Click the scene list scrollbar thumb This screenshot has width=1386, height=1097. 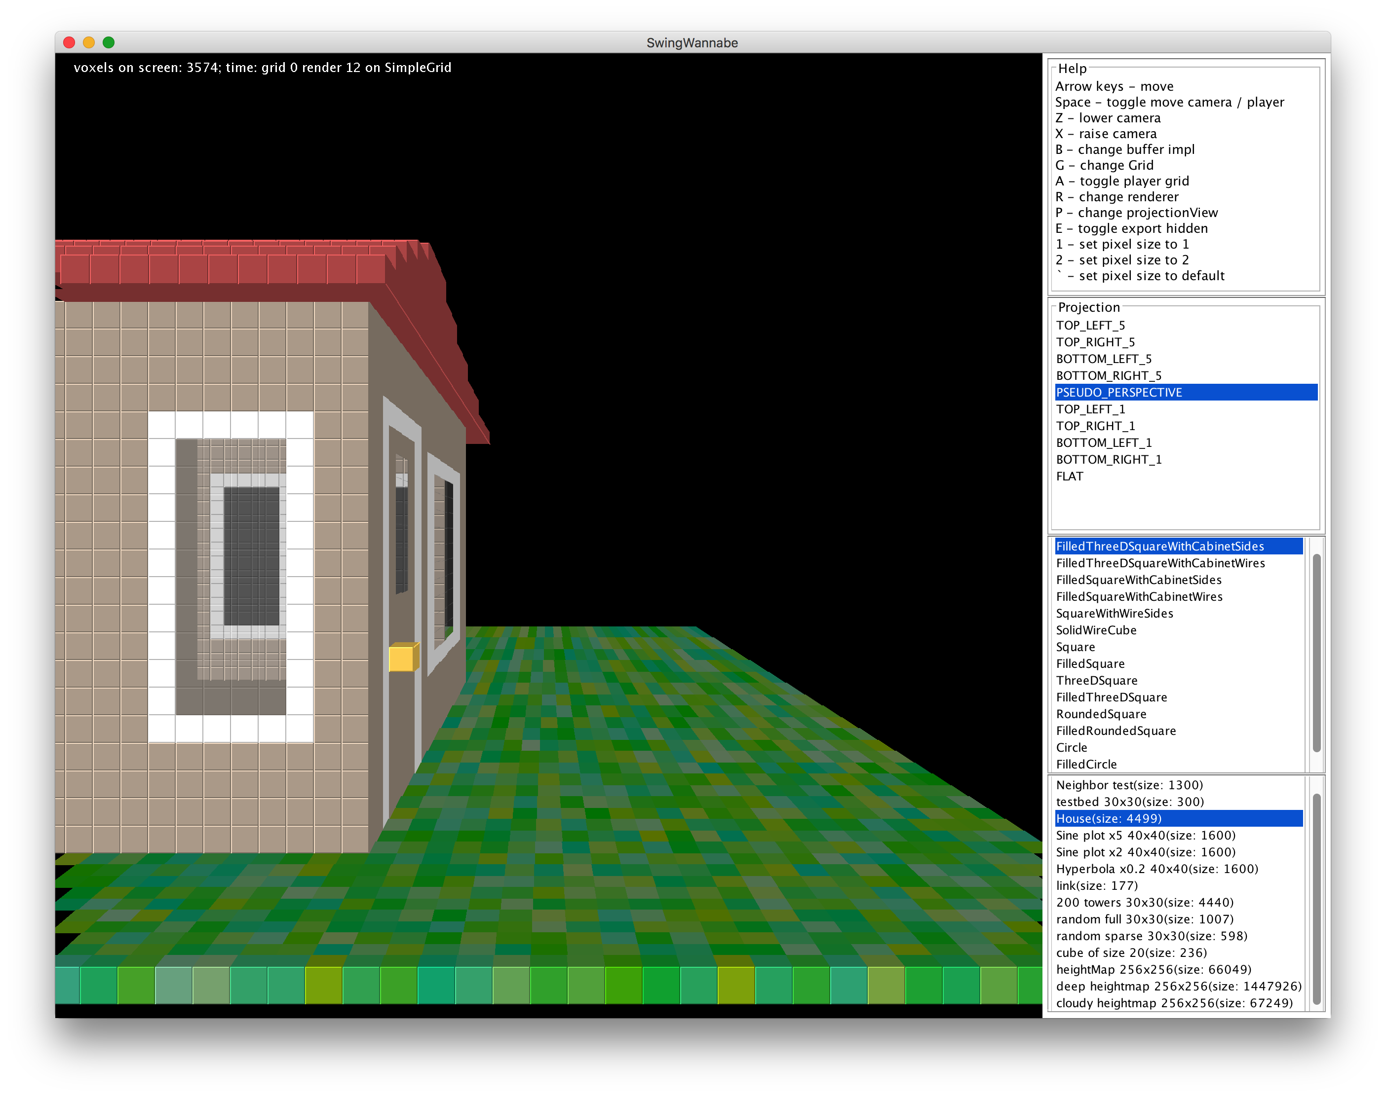[1316, 899]
